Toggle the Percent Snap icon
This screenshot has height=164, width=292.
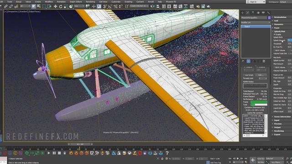pyautogui.click(x=115, y=6)
